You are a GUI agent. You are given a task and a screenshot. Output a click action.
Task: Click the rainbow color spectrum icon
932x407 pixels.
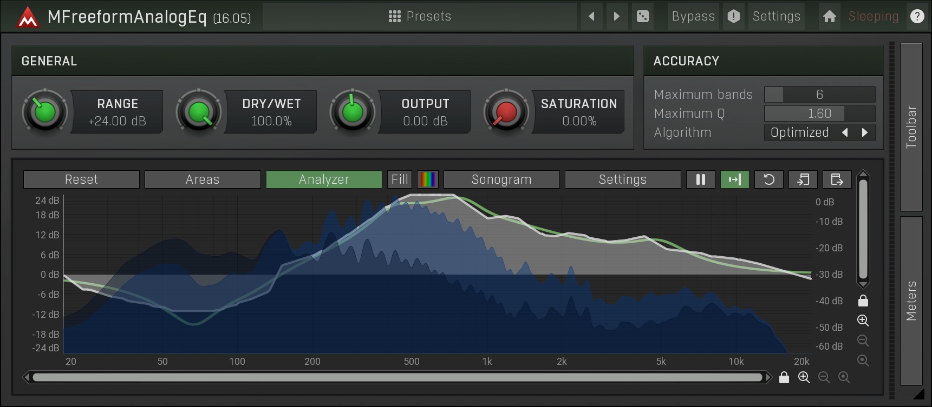click(428, 179)
